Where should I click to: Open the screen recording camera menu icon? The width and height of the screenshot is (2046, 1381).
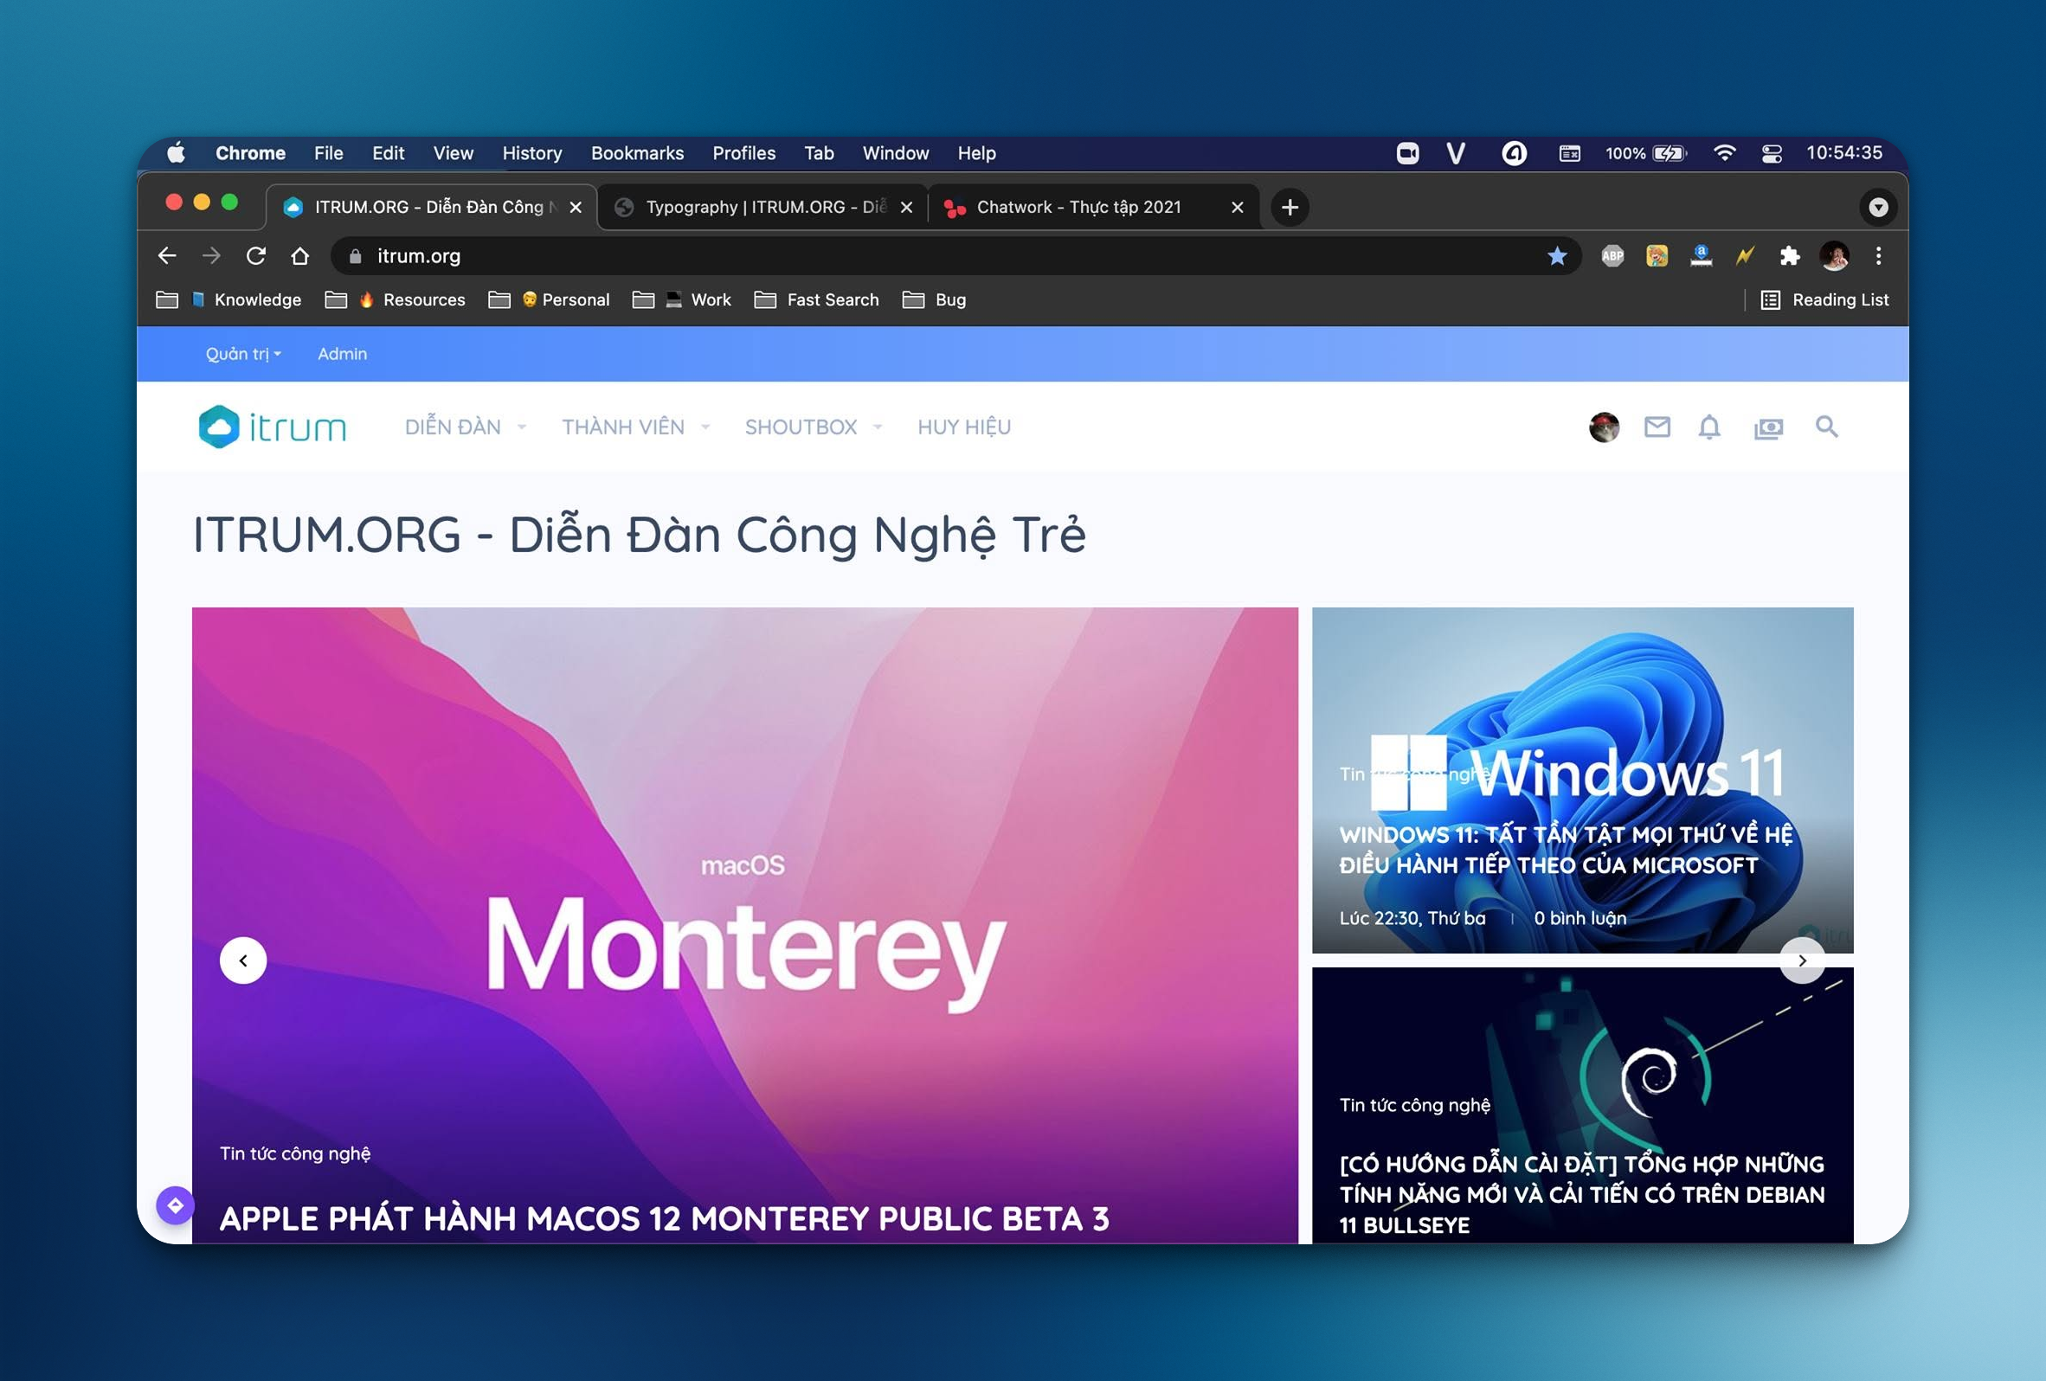click(x=1407, y=153)
